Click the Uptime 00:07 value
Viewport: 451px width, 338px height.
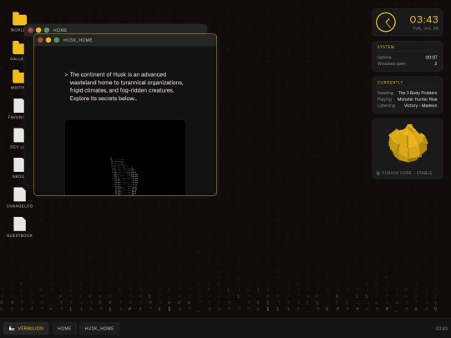point(431,58)
